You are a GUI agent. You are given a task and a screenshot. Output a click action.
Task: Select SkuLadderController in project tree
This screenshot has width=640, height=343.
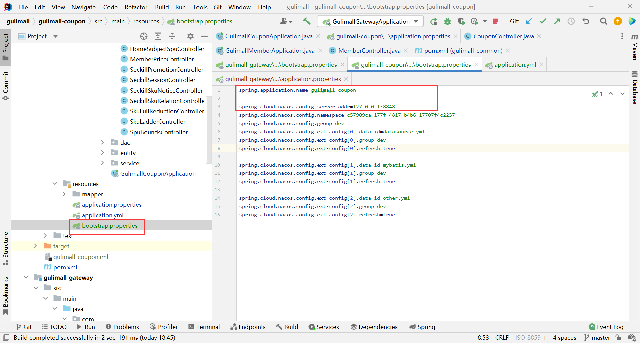157,121
